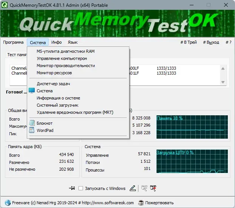235x208 pixels.
Task: Click the value 8 325 008
Action: point(141,118)
